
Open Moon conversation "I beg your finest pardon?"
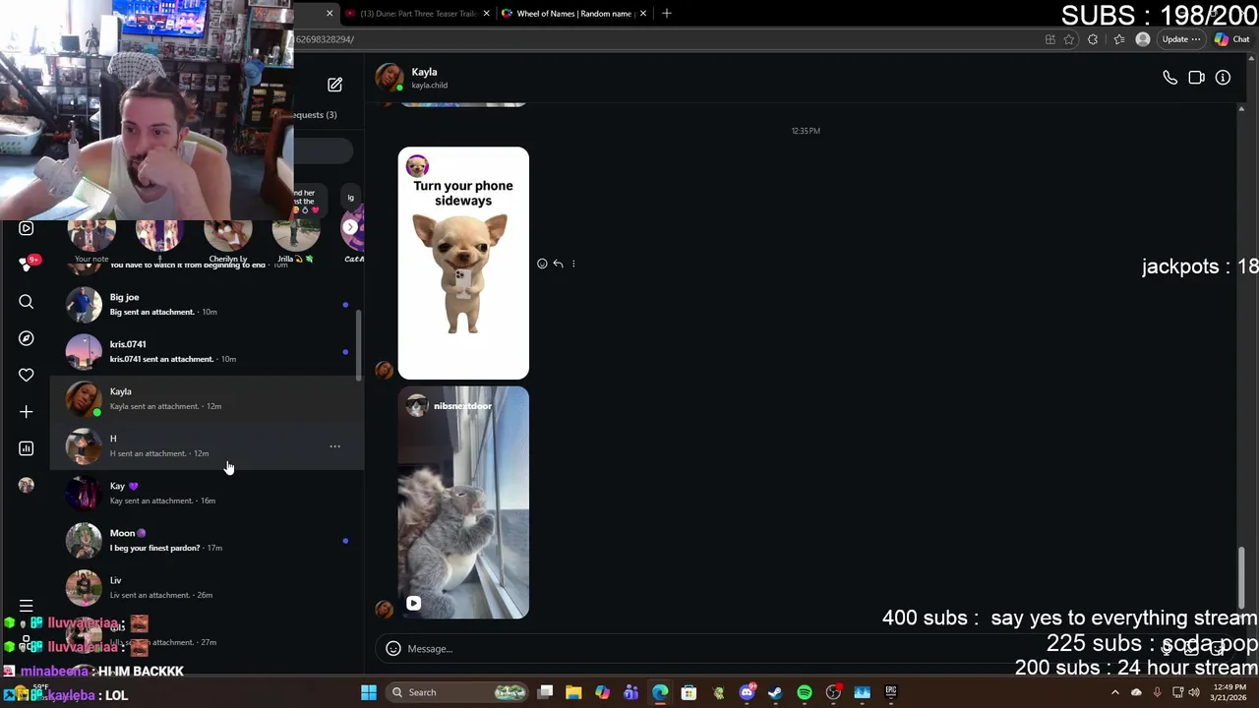click(207, 540)
